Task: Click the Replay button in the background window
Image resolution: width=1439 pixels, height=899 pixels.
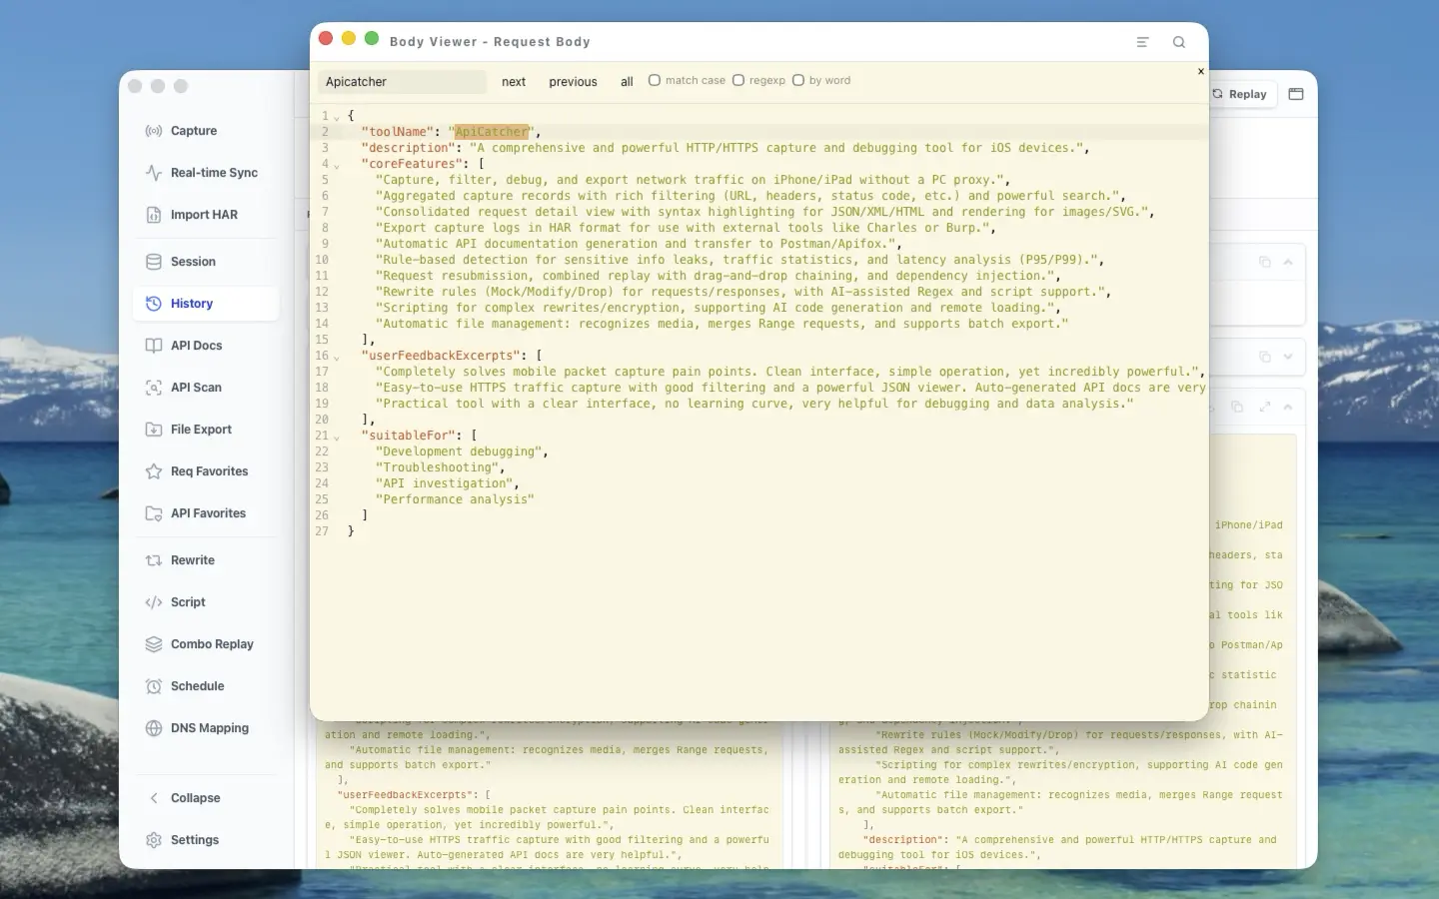Action: click(1242, 94)
